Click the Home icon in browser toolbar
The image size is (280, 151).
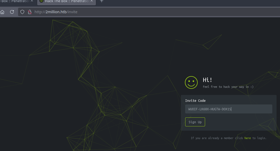2,12
